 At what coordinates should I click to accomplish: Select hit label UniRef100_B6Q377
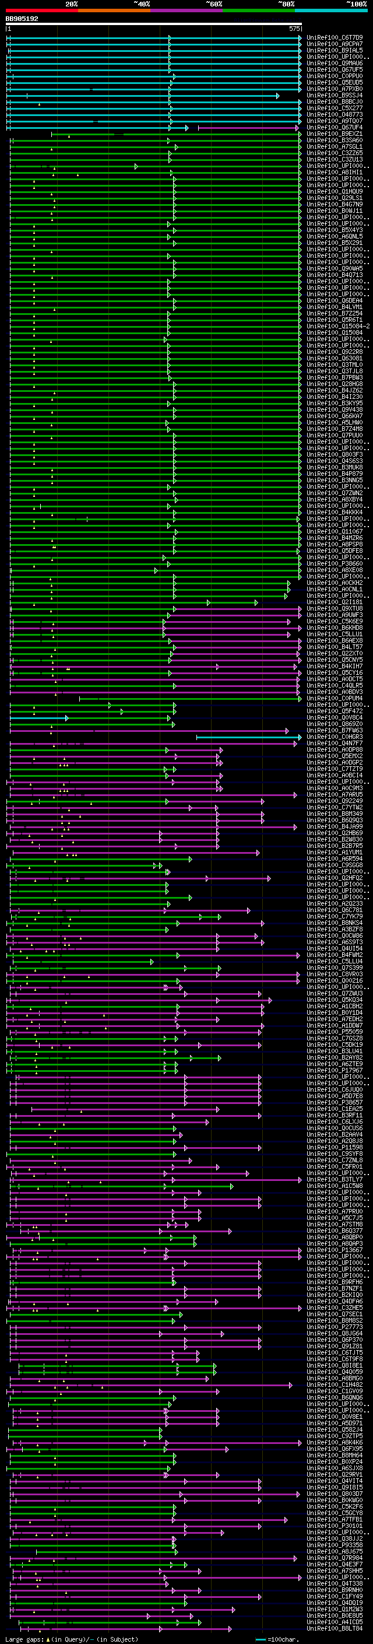335,1231
